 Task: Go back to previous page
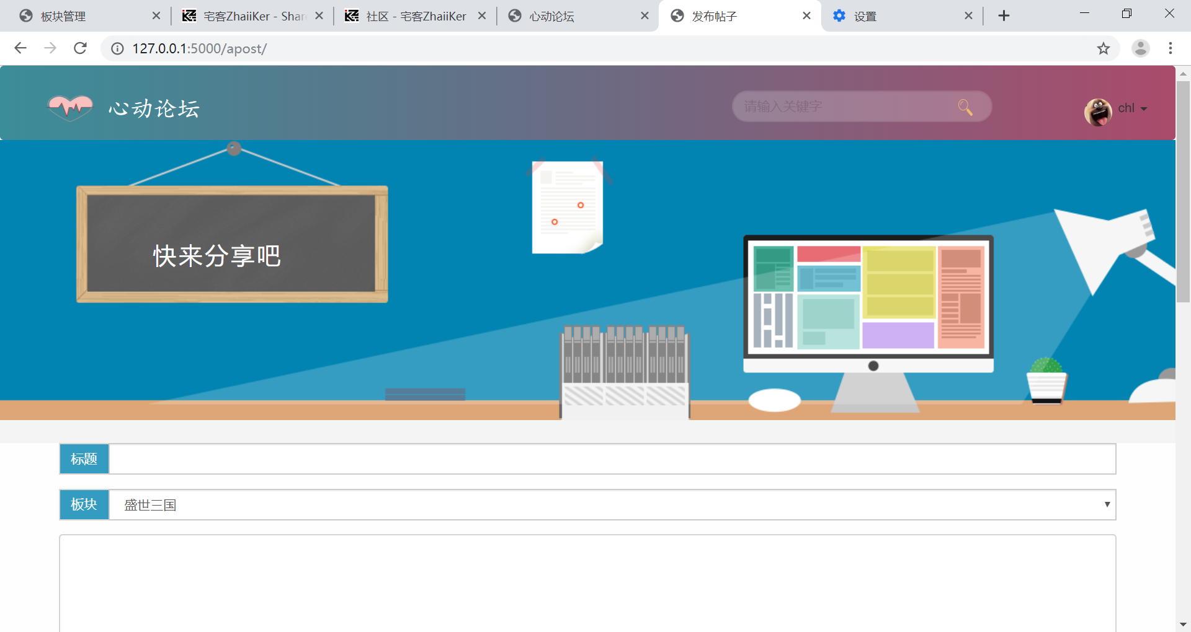pyautogui.click(x=20, y=48)
